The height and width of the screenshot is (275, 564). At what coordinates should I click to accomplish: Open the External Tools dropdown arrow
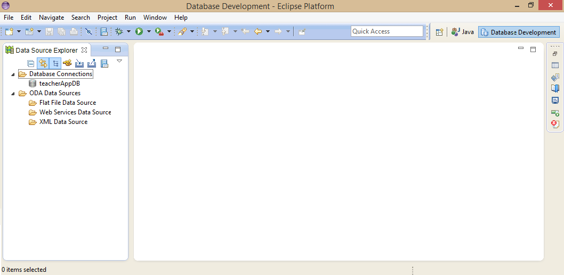coord(169,31)
